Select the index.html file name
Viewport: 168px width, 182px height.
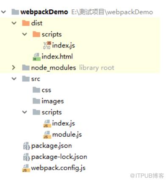(57, 56)
